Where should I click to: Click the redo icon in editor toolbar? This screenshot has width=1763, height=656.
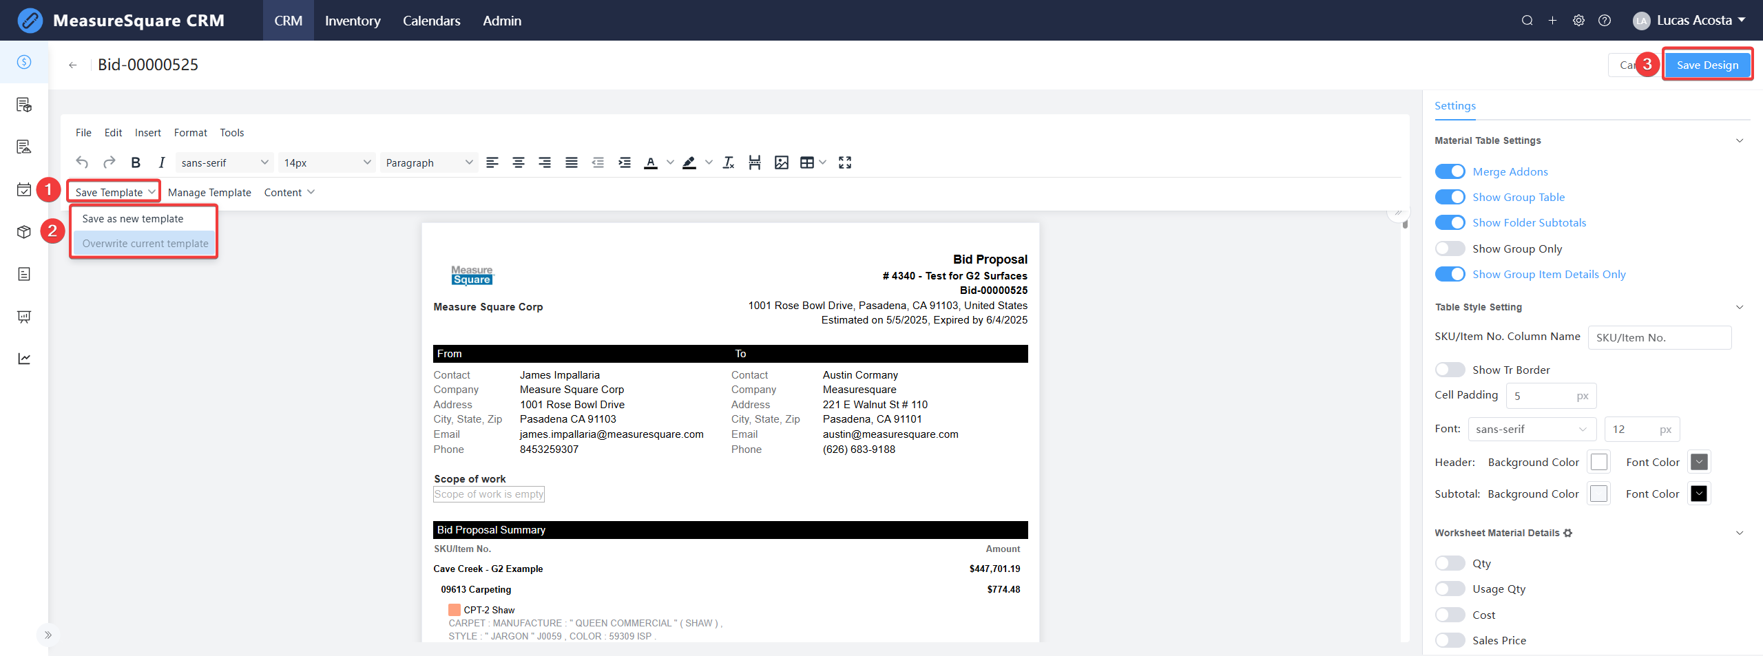point(109,162)
